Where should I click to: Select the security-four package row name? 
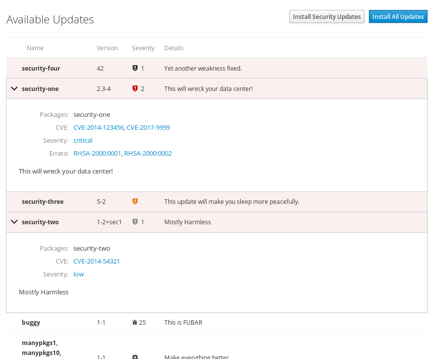[41, 68]
